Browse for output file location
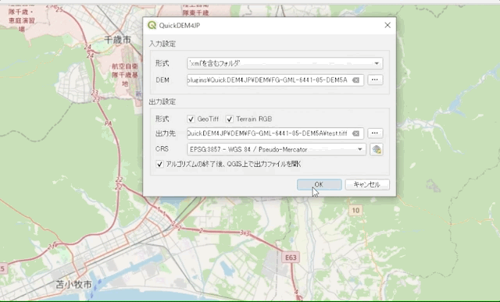The width and height of the screenshot is (500, 302). [375, 133]
